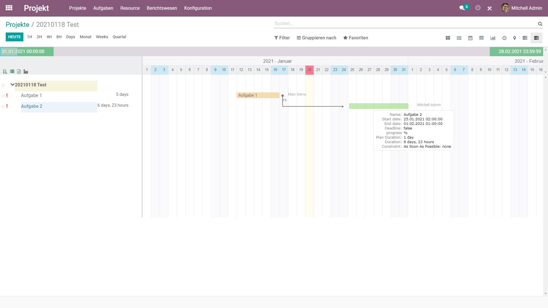Image resolution: width=548 pixels, height=308 pixels.
Task: Open the Konfiguration menu
Action: (198, 8)
